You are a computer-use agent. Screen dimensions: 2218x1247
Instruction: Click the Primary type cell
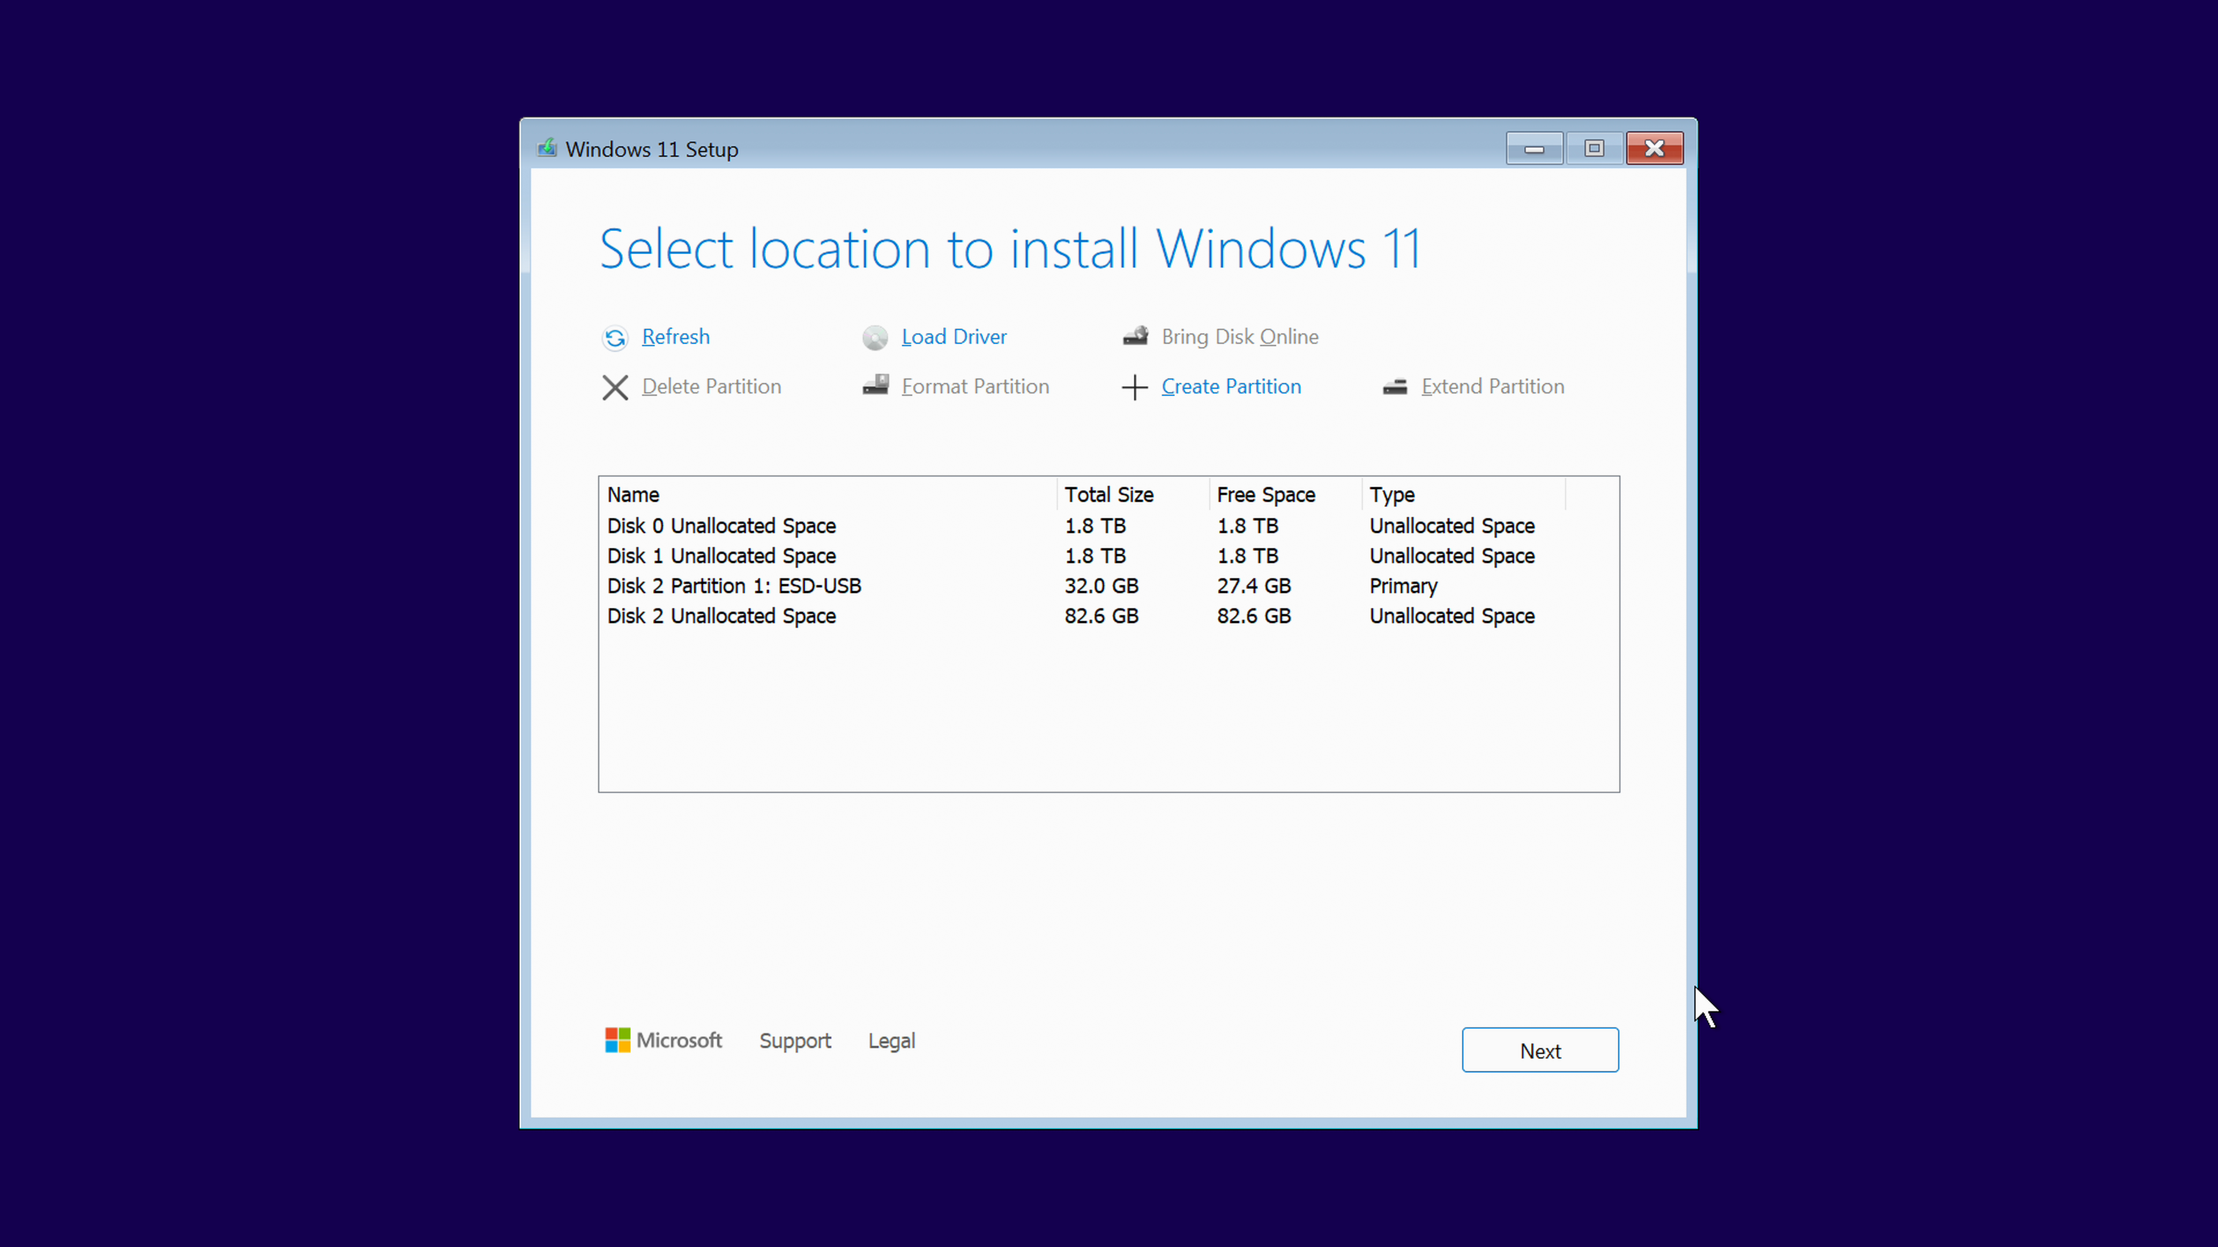tap(1404, 586)
